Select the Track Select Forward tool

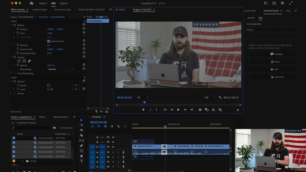click(x=82, y=125)
